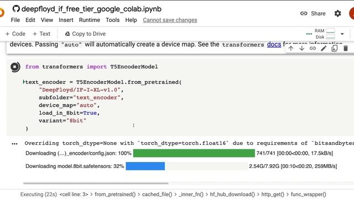
Task: Click the model.8bit.safetensors download progress bar
Action: [x=186, y=166]
